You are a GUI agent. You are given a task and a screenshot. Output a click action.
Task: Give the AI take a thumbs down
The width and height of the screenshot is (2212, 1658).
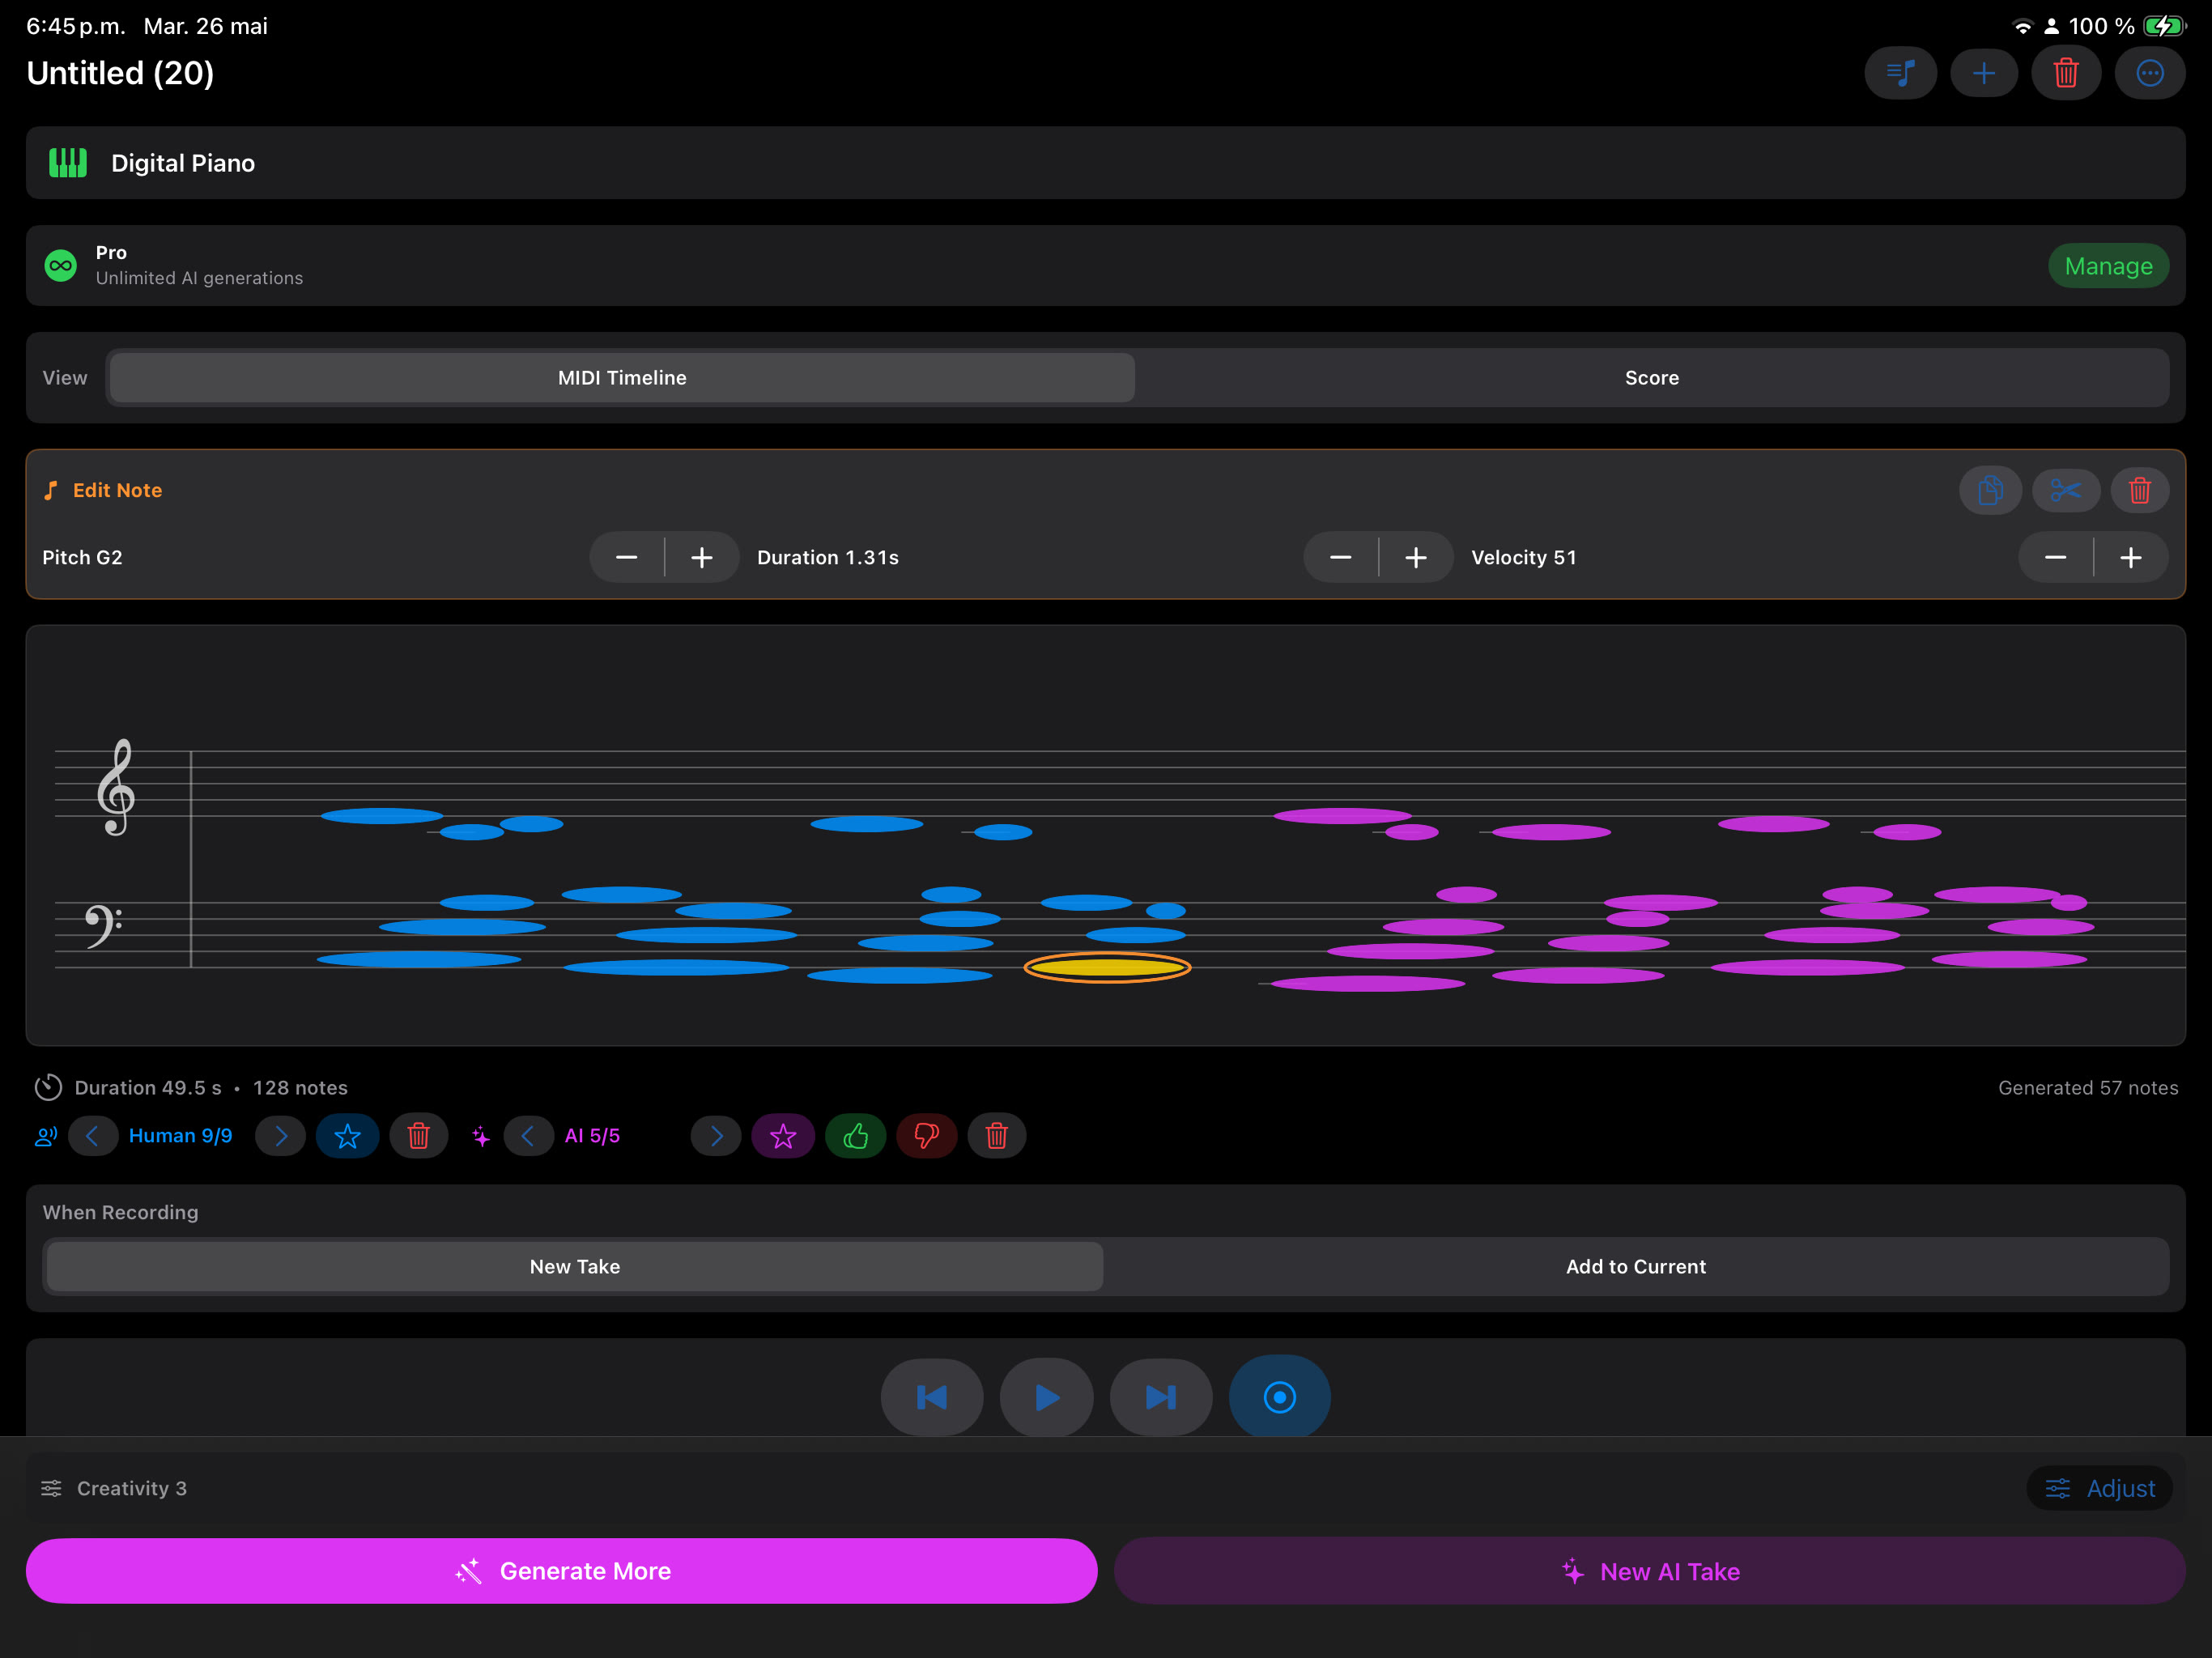pyautogui.click(x=926, y=1136)
